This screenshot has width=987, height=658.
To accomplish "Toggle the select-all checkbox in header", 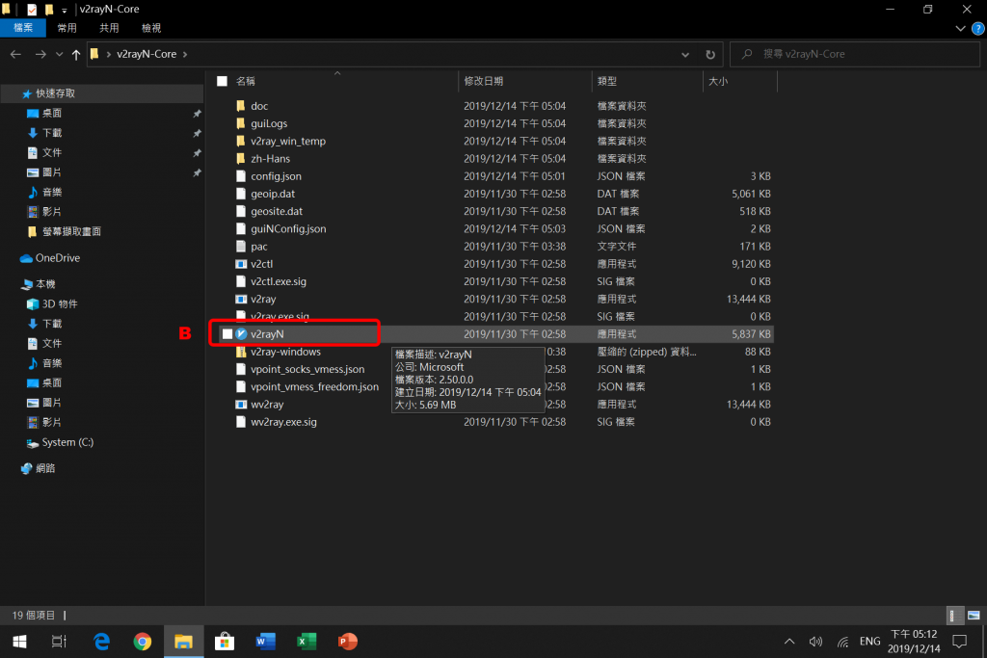I will pos(223,81).
